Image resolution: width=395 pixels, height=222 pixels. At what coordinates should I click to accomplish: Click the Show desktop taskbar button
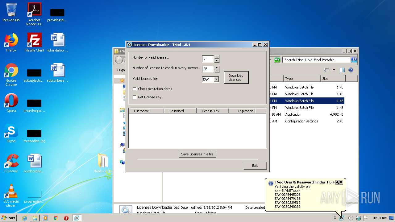tap(392, 218)
